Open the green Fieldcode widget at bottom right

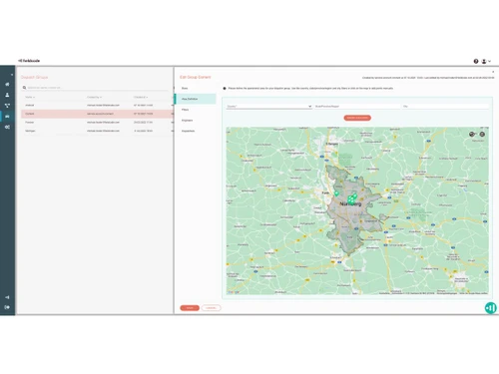(491, 308)
